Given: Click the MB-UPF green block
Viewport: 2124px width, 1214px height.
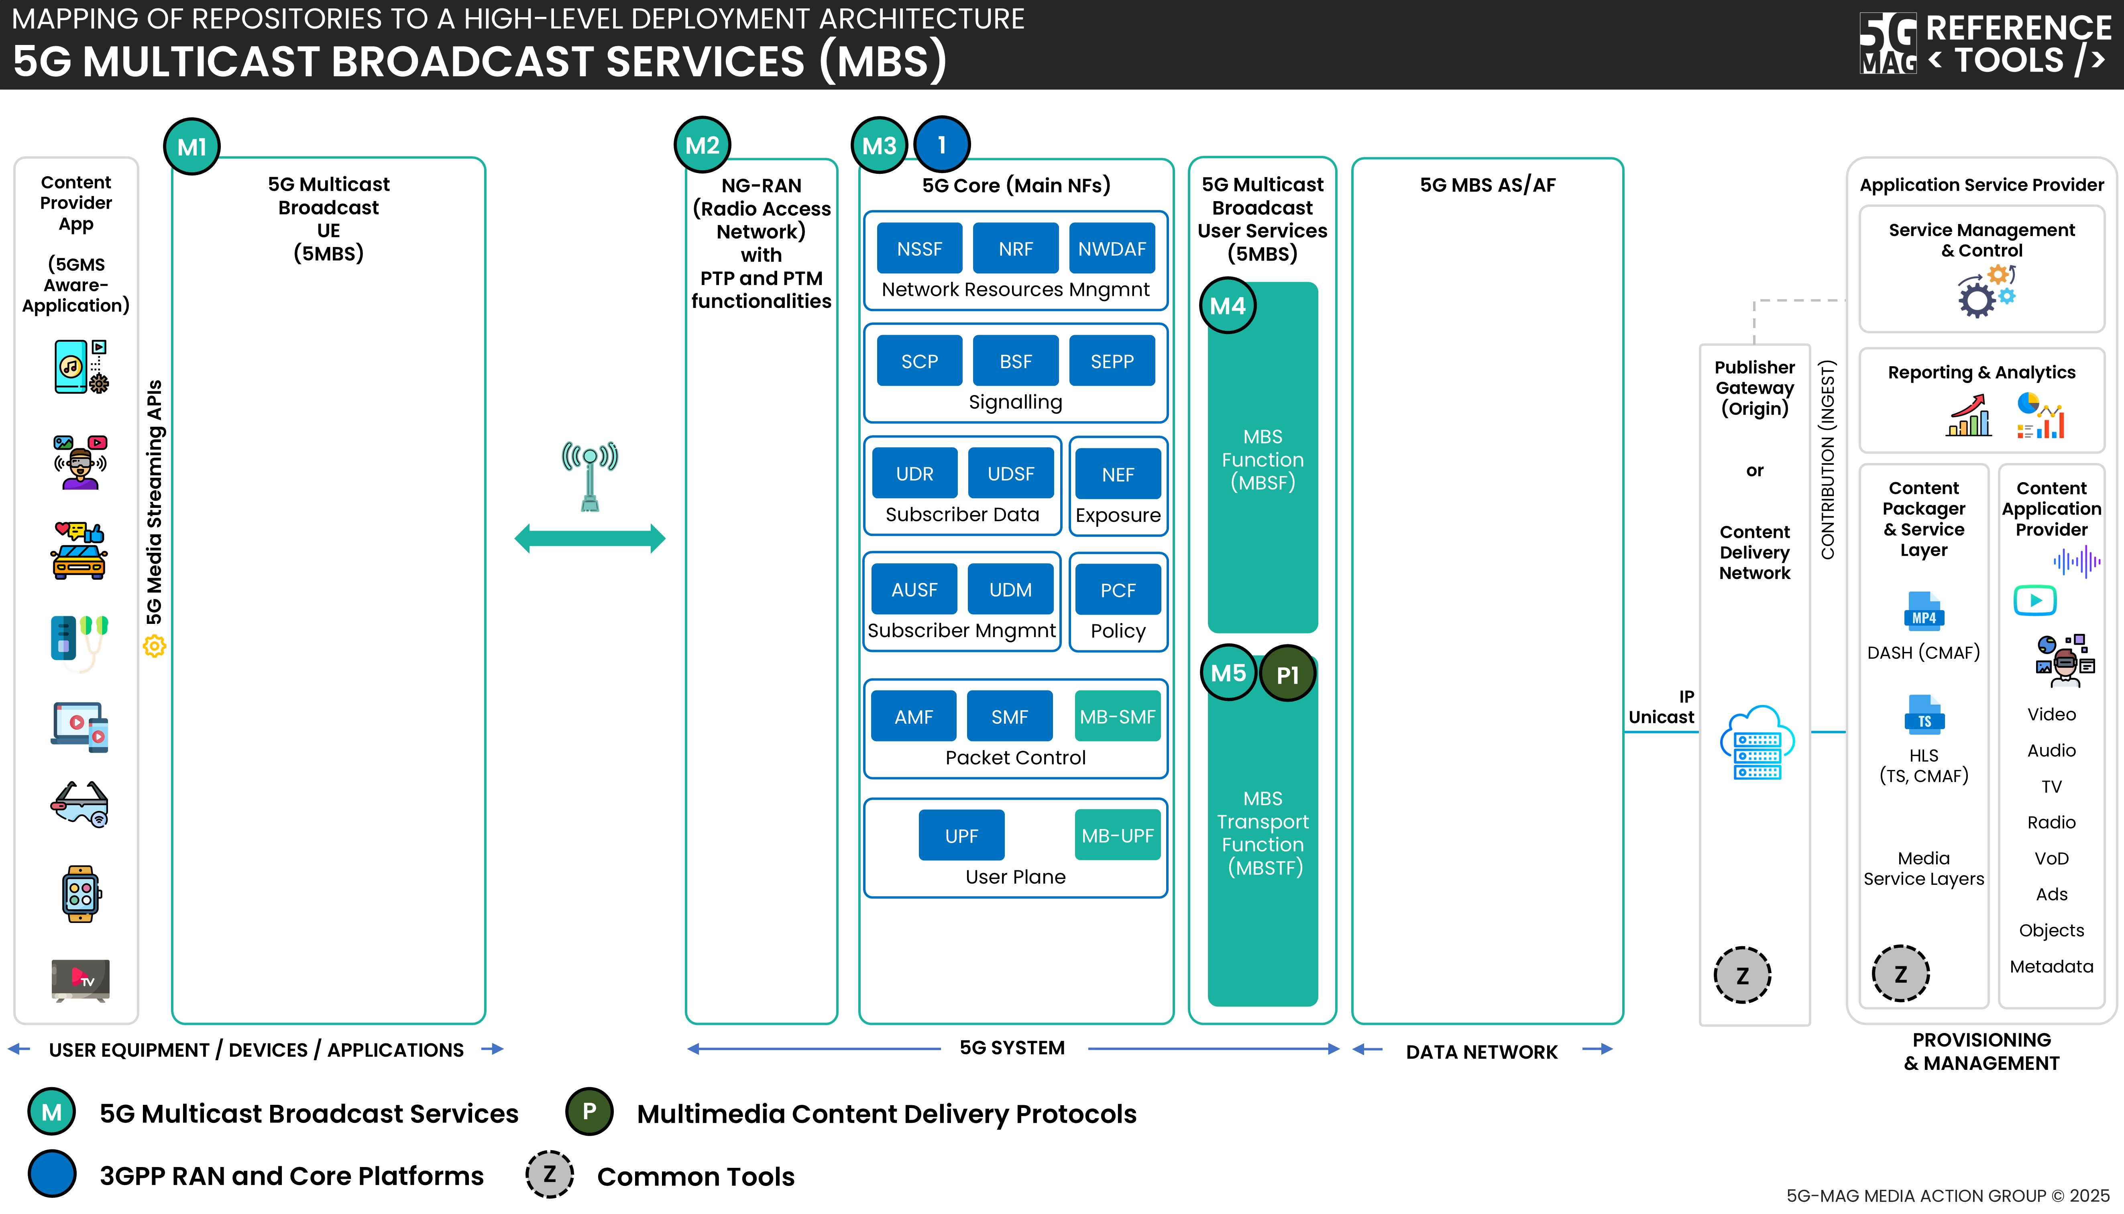Looking at the screenshot, I should (x=1117, y=835).
